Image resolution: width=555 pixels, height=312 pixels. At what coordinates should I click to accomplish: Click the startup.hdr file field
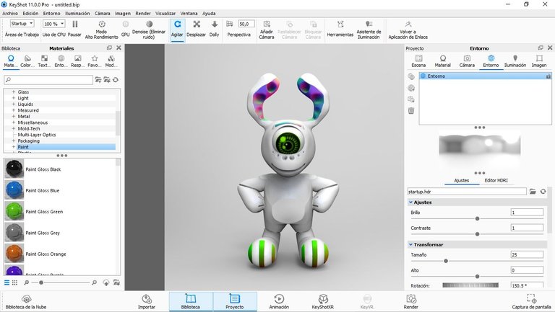click(x=467, y=192)
